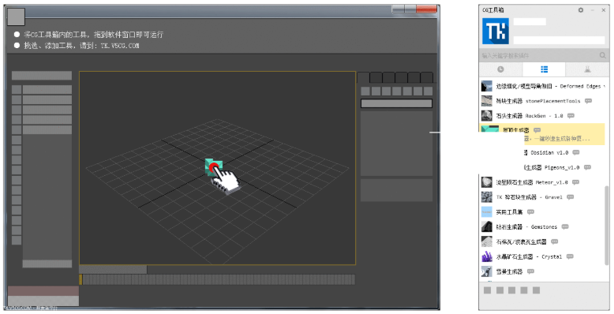Open comment bubble next to Gemstones
Viewport: 614px width, 314px height.
565,227
